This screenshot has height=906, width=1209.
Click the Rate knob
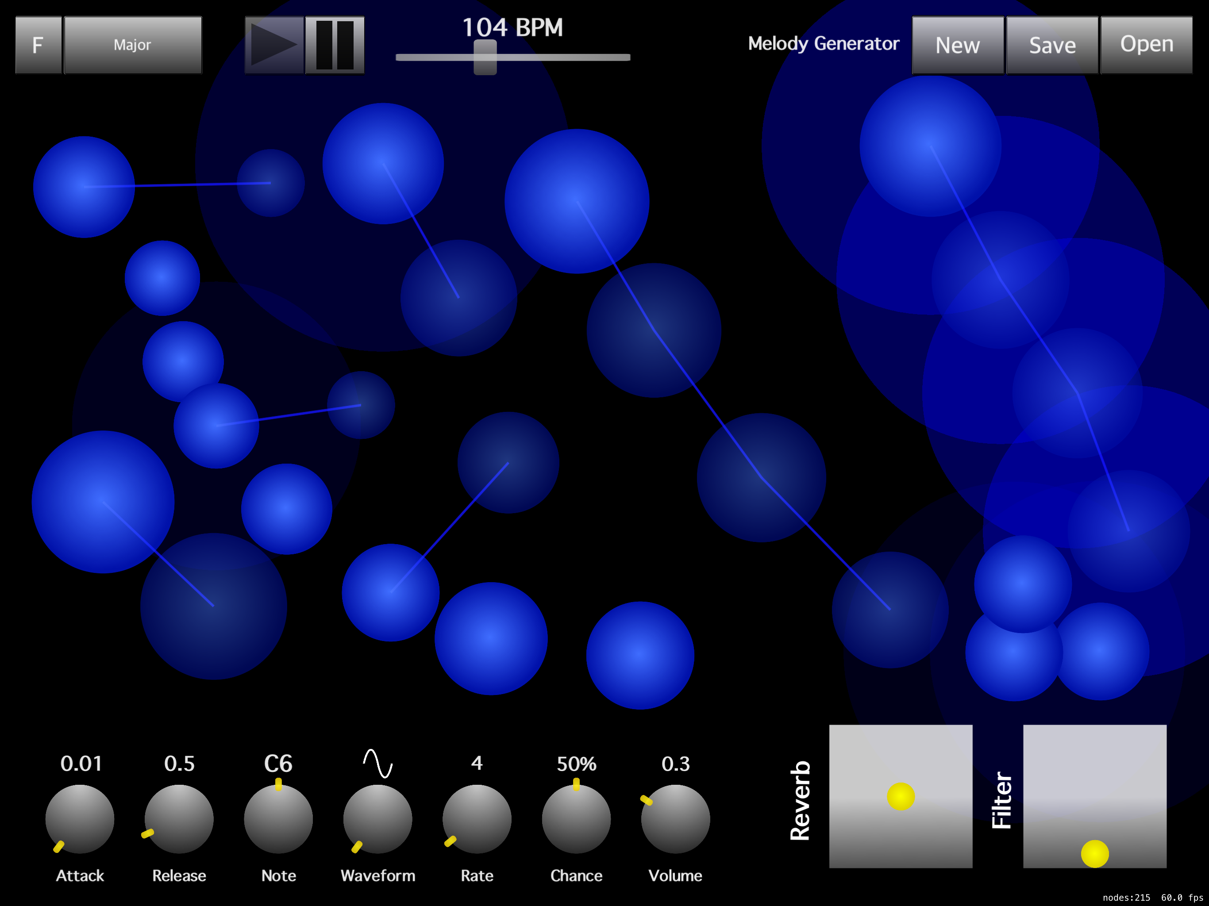click(x=477, y=818)
